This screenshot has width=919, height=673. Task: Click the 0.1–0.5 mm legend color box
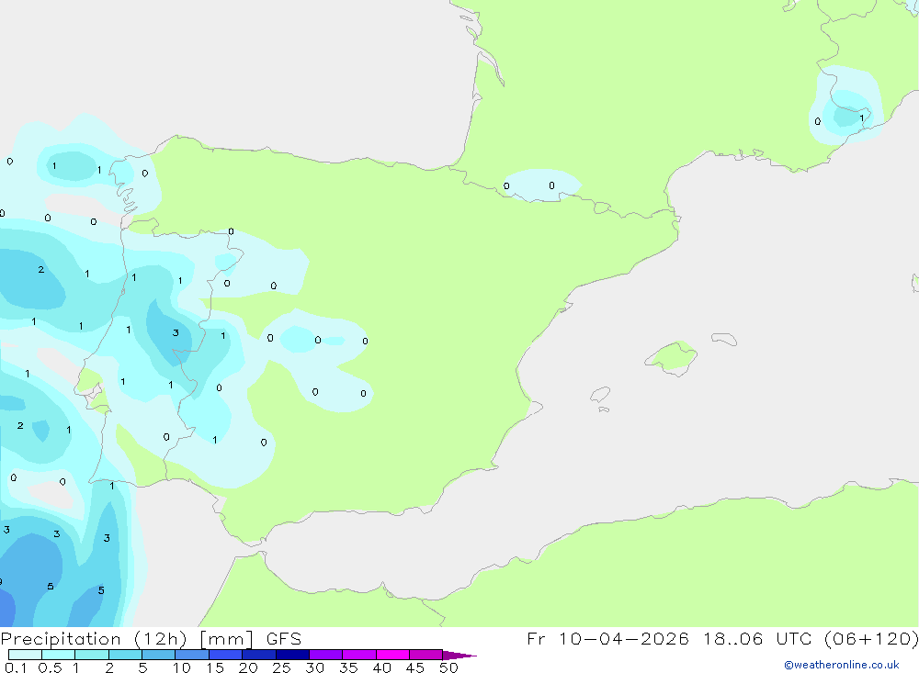point(25,655)
